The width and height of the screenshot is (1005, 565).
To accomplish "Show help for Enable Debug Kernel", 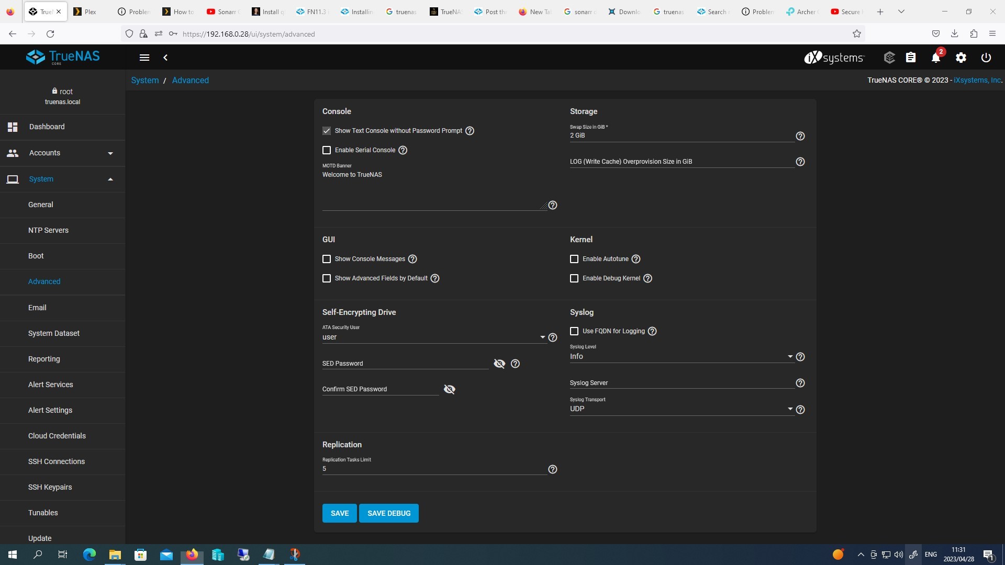I will (647, 278).
